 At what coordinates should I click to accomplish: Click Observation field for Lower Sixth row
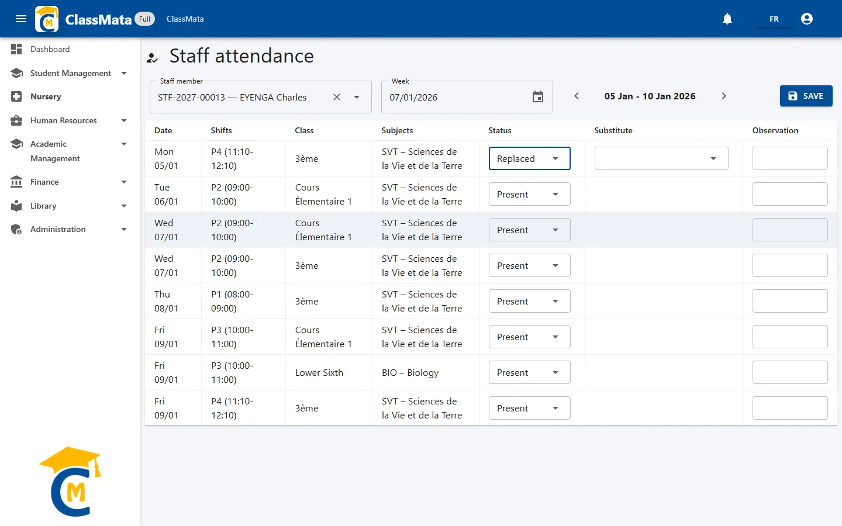pyautogui.click(x=790, y=372)
